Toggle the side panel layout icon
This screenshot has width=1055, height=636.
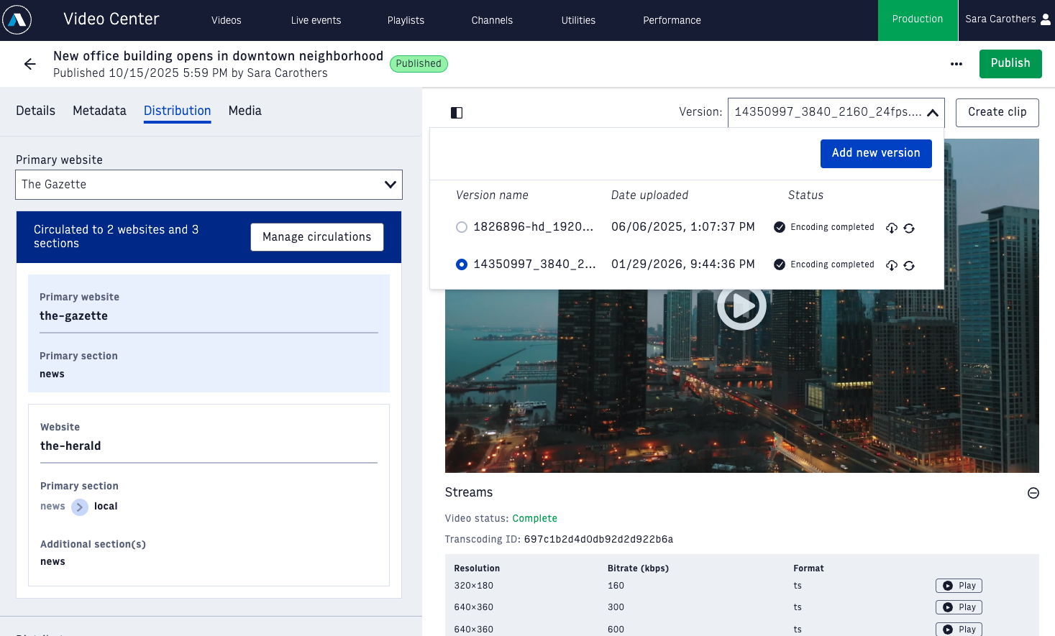point(457,113)
